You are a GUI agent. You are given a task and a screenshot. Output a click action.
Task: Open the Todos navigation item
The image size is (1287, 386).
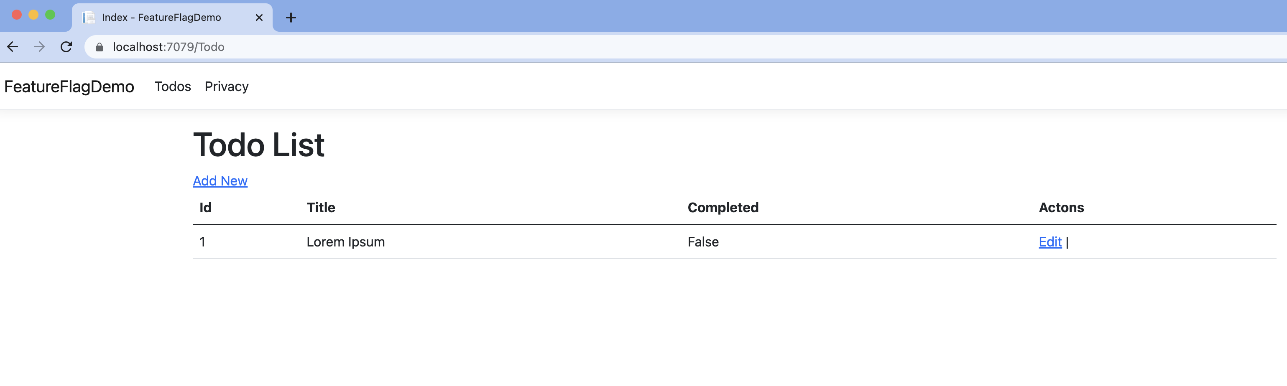pos(172,86)
